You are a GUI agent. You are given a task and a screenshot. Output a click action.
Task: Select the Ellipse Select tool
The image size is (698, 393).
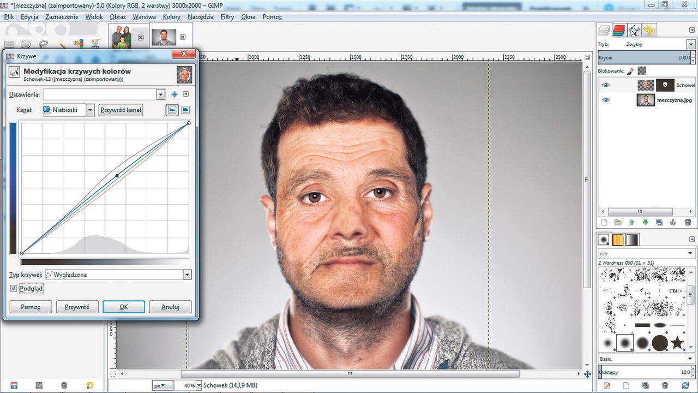point(26,44)
